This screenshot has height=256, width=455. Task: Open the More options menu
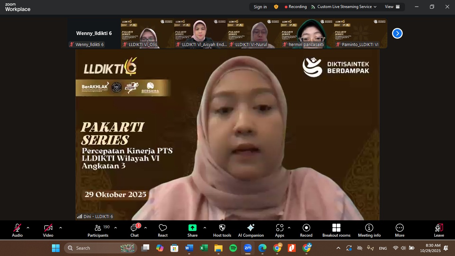[399, 230]
